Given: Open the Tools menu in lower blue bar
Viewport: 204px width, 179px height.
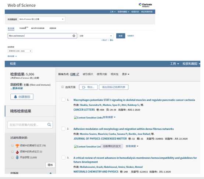Looking at the screenshot, I should tap(175, 64).
